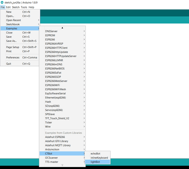The height and width of the screenshot is (169, 189).
Task: Expand the ESP8266mDNS examples
Action: point(62,64)
